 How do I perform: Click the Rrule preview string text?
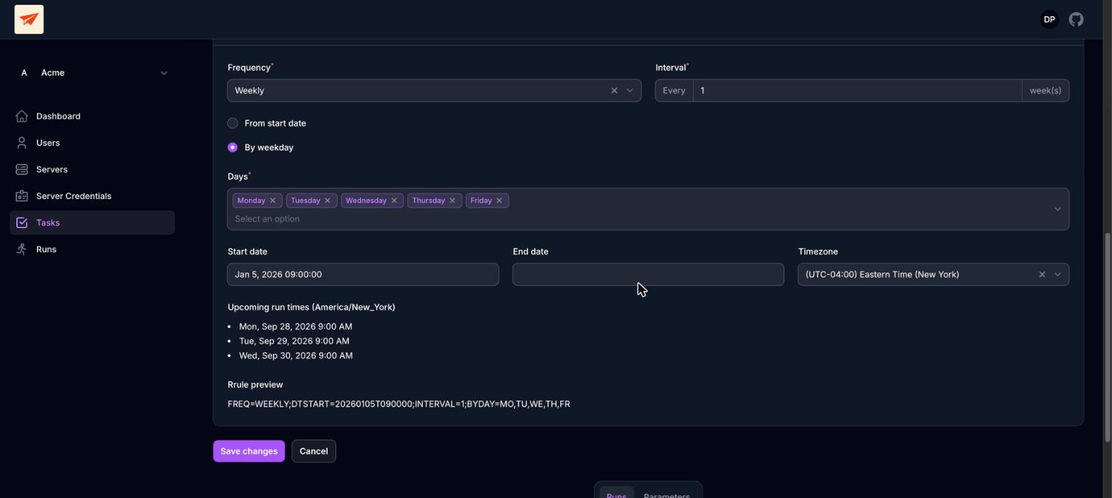point(399,404)
